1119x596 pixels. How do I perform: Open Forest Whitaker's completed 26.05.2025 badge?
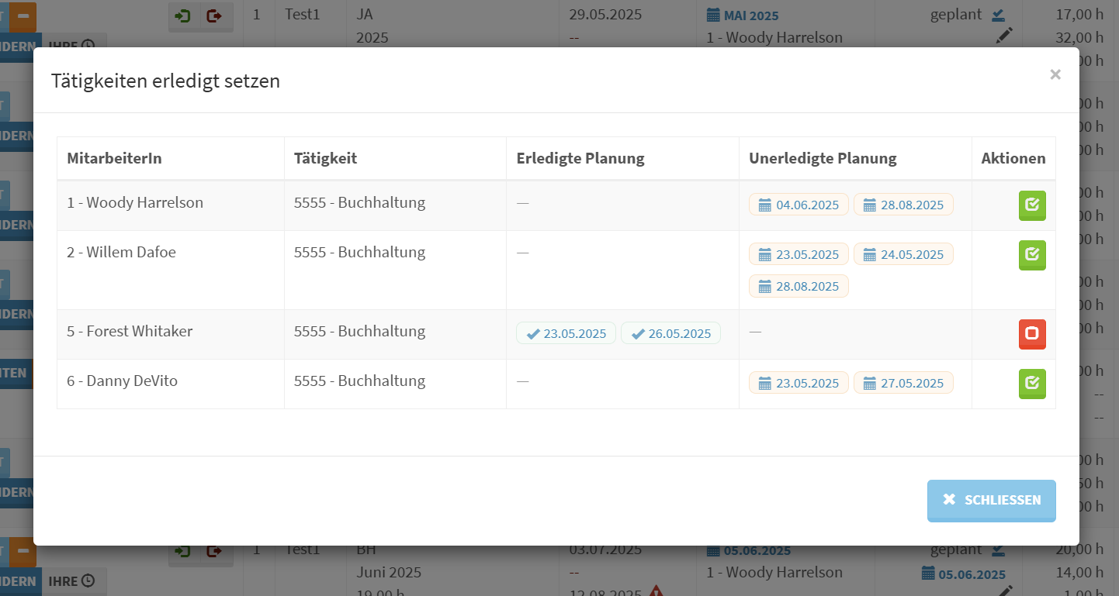click(670, 333)
